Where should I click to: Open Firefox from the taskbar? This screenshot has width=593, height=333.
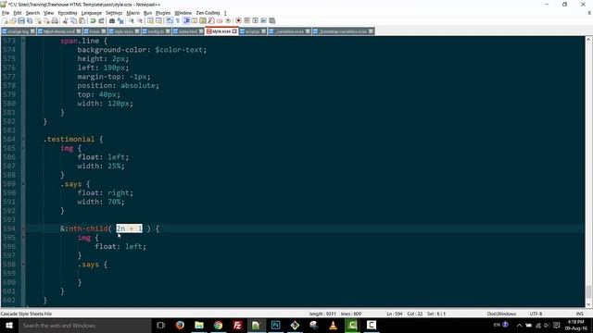click(x=180, y=325)
